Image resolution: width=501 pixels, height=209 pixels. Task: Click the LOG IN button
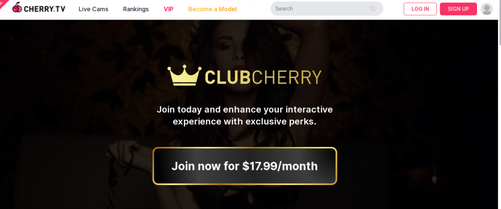click(420, 9)
